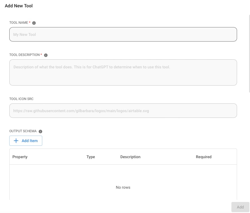Click the OUTPUT SCHEMA section label
This screenshot has width=250, height=213.
23,131
